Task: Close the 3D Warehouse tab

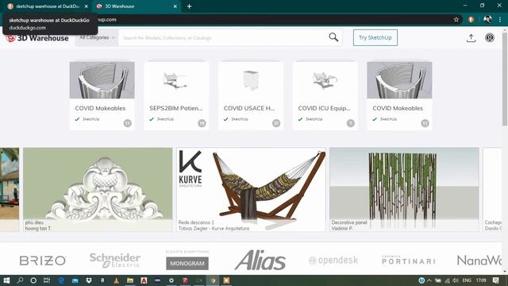Action: click(175, 6)
